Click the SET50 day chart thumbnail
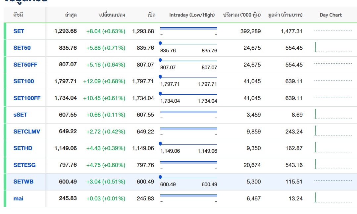The height and width of the screenshot is (214, 357). click(333, 47)
